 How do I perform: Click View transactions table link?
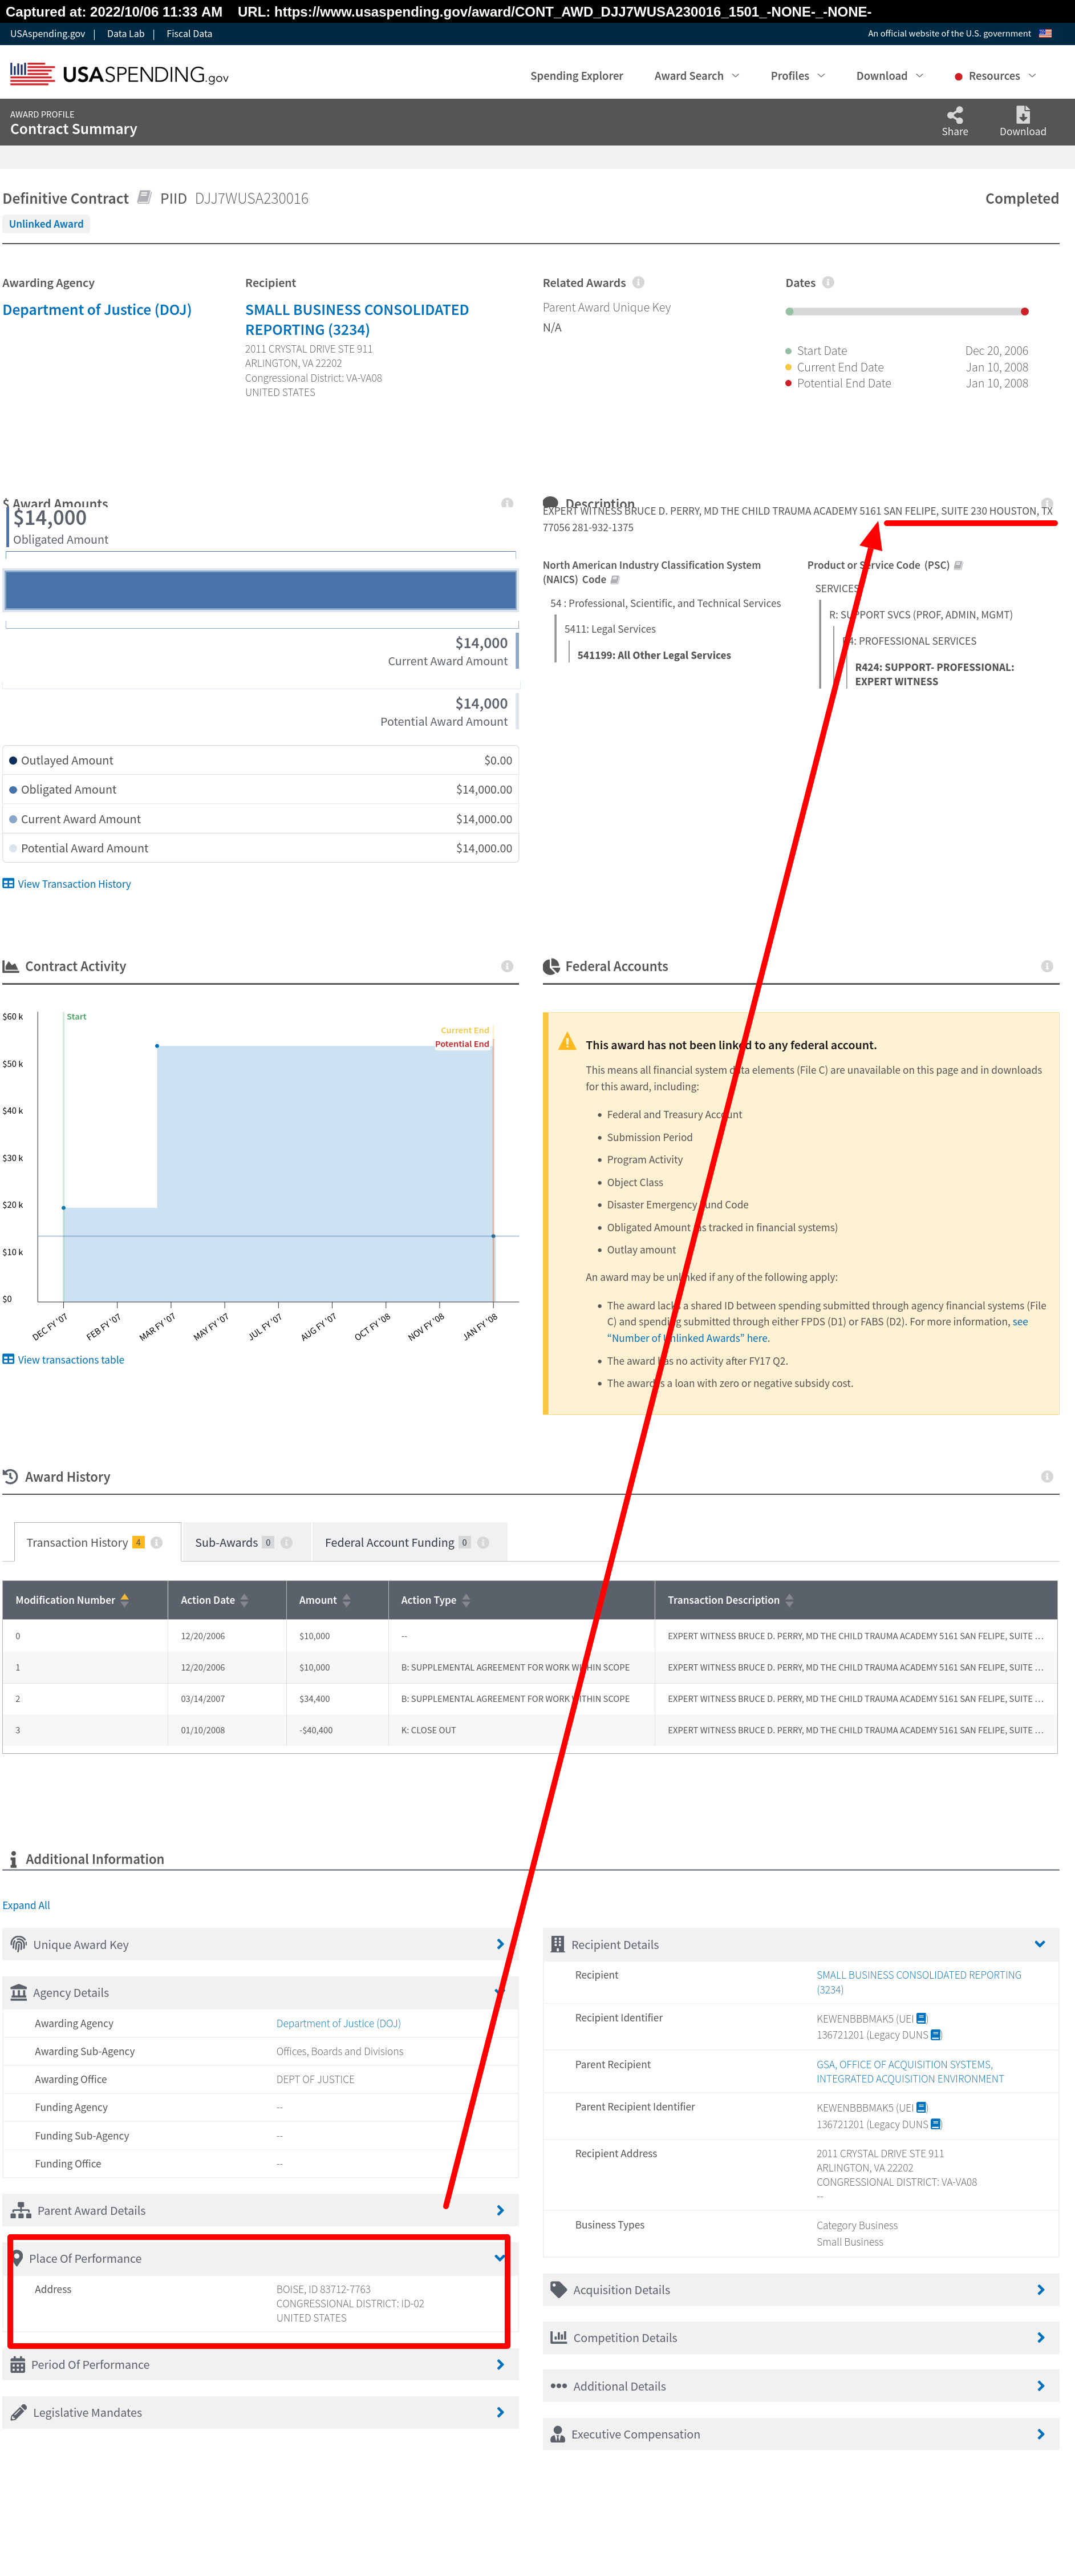(63, 1360)
